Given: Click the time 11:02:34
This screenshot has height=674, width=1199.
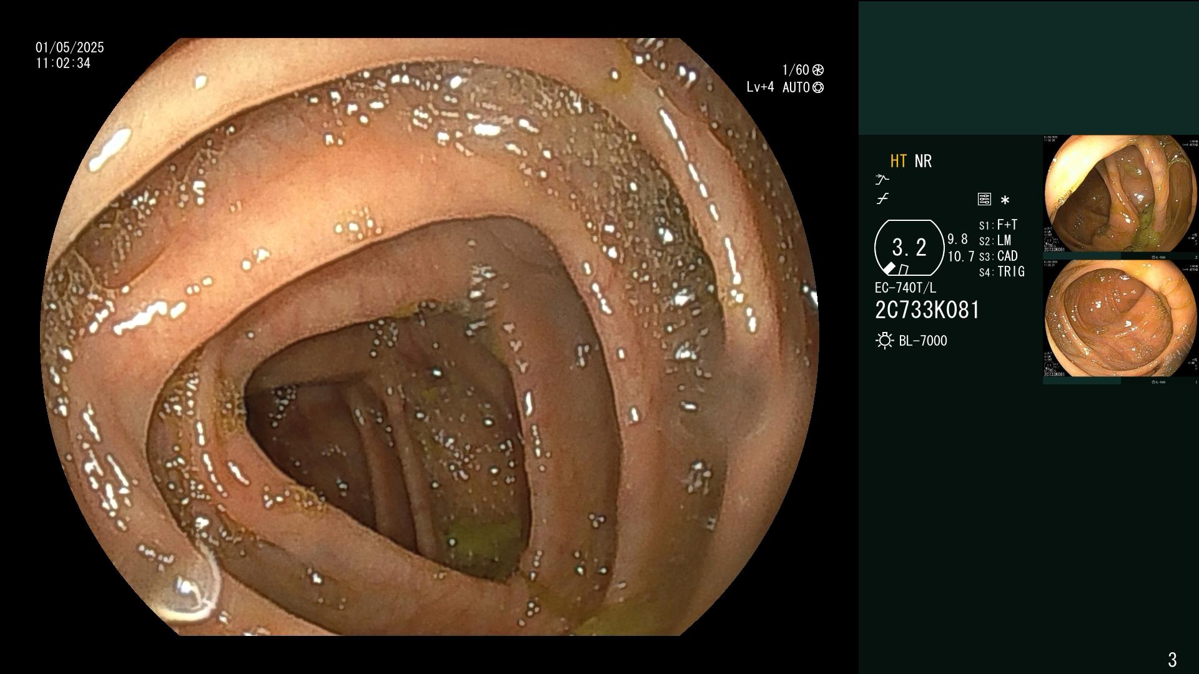Looking at the screenshot, I should coord(63,63).
